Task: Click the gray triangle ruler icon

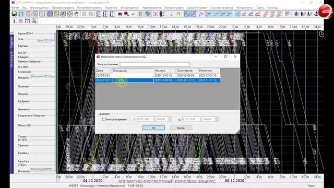Action: [288, 14]
